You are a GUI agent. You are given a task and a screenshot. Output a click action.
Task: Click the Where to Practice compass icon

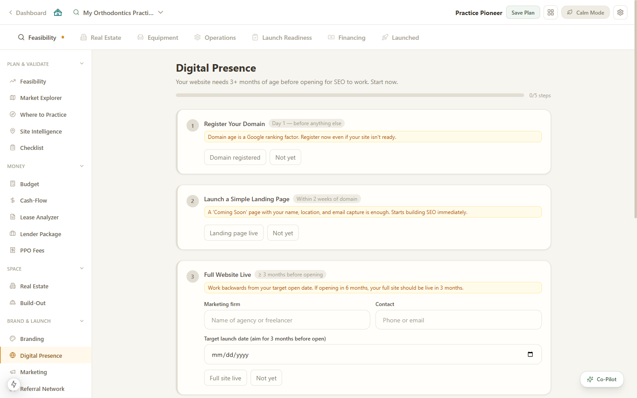[x=13, y=115]
